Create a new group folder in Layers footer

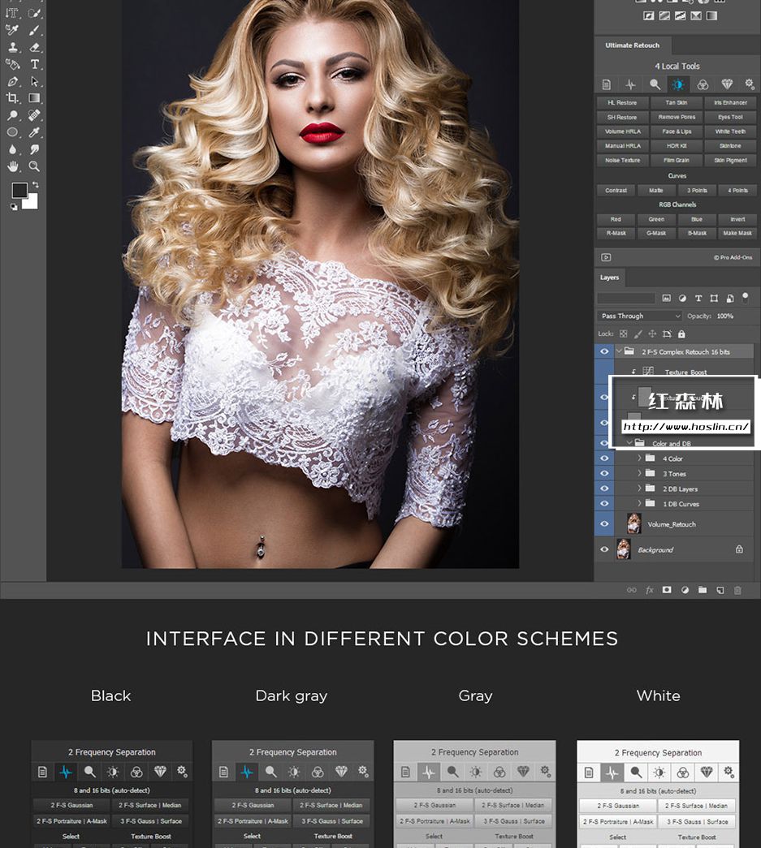click(x=703, y=590)
